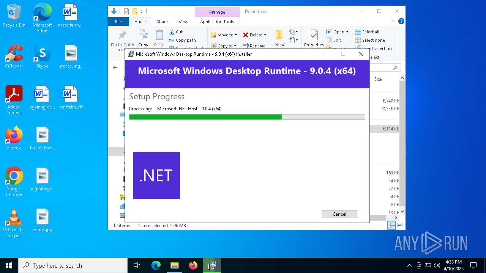Click the quick access down-arrow icon
Image resolution: width=486 pixels, height=273 pixels.
114,11
